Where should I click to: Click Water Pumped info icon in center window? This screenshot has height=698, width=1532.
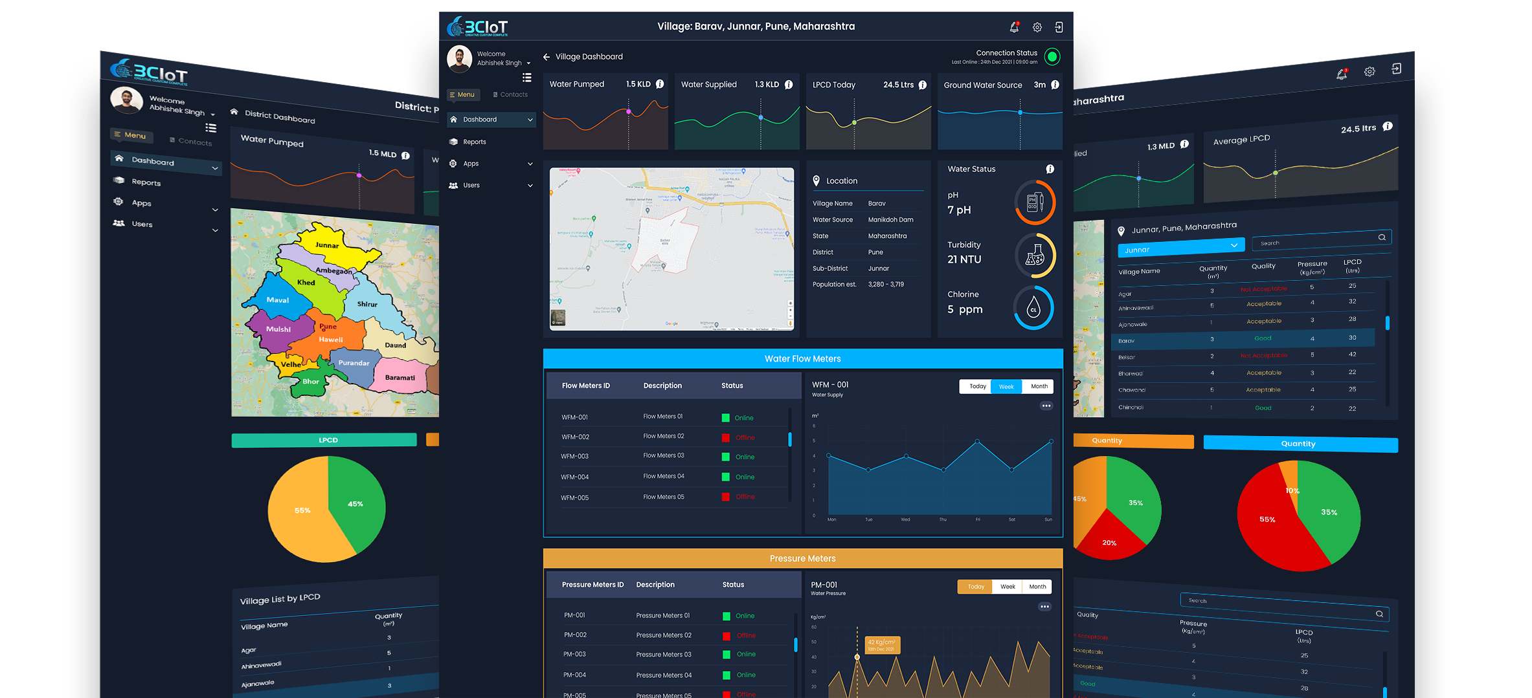click(x=660, y=84)
